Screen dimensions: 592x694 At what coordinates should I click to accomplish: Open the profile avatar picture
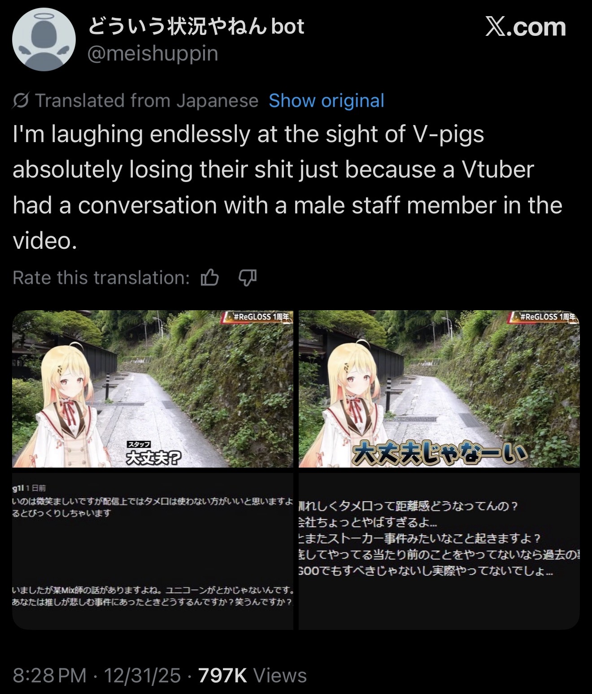pyautogui.click(x=44, y=39)
